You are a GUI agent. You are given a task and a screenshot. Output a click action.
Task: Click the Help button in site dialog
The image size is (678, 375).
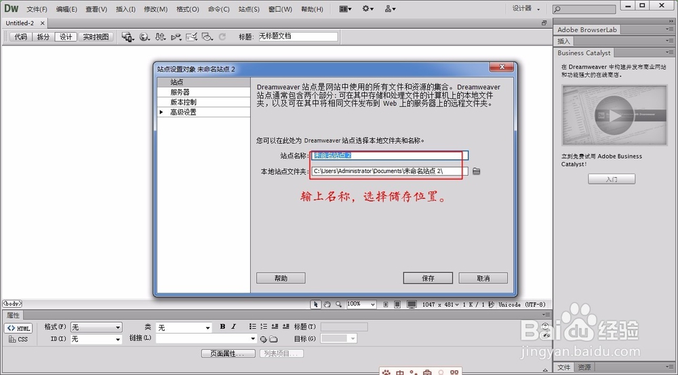click(281, 278)
